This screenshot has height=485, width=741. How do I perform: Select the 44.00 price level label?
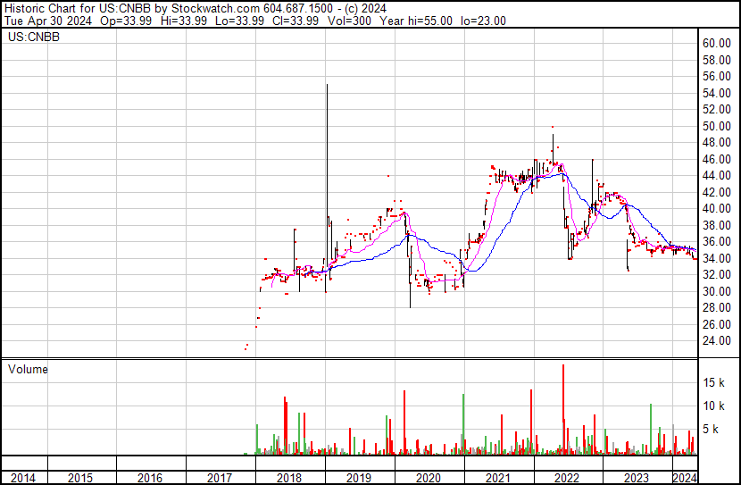(716, 175)
